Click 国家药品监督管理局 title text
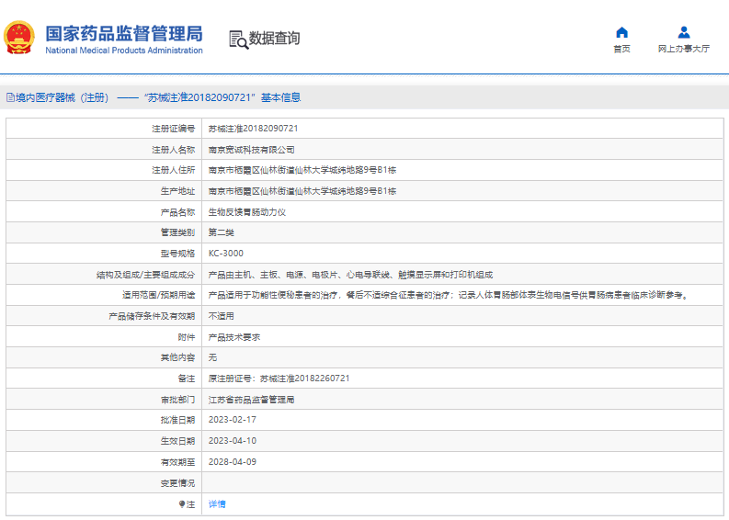 [x=124, y=33]
